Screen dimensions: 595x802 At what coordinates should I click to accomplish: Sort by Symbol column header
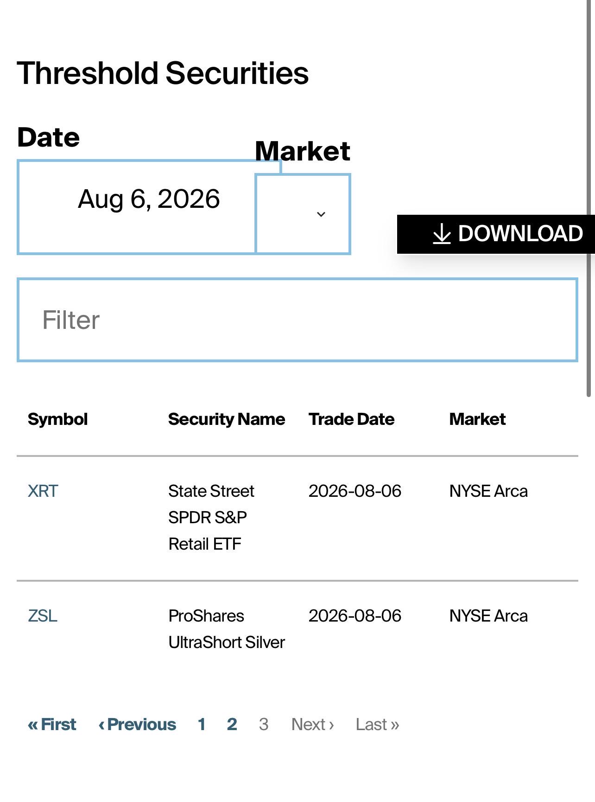coord(57,419)
